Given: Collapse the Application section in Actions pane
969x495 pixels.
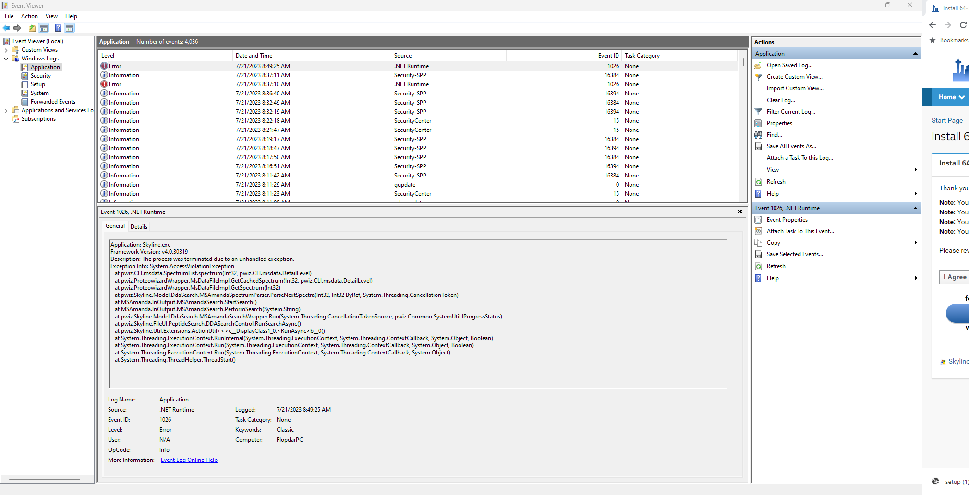Looking at the screenshot, I should tap(915, 54).
